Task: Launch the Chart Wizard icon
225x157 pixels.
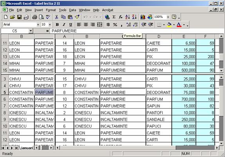Action: point(143,17)
